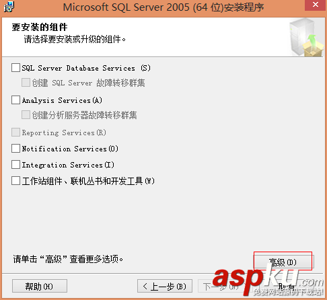Click the server box image in the header

(306, 37)
